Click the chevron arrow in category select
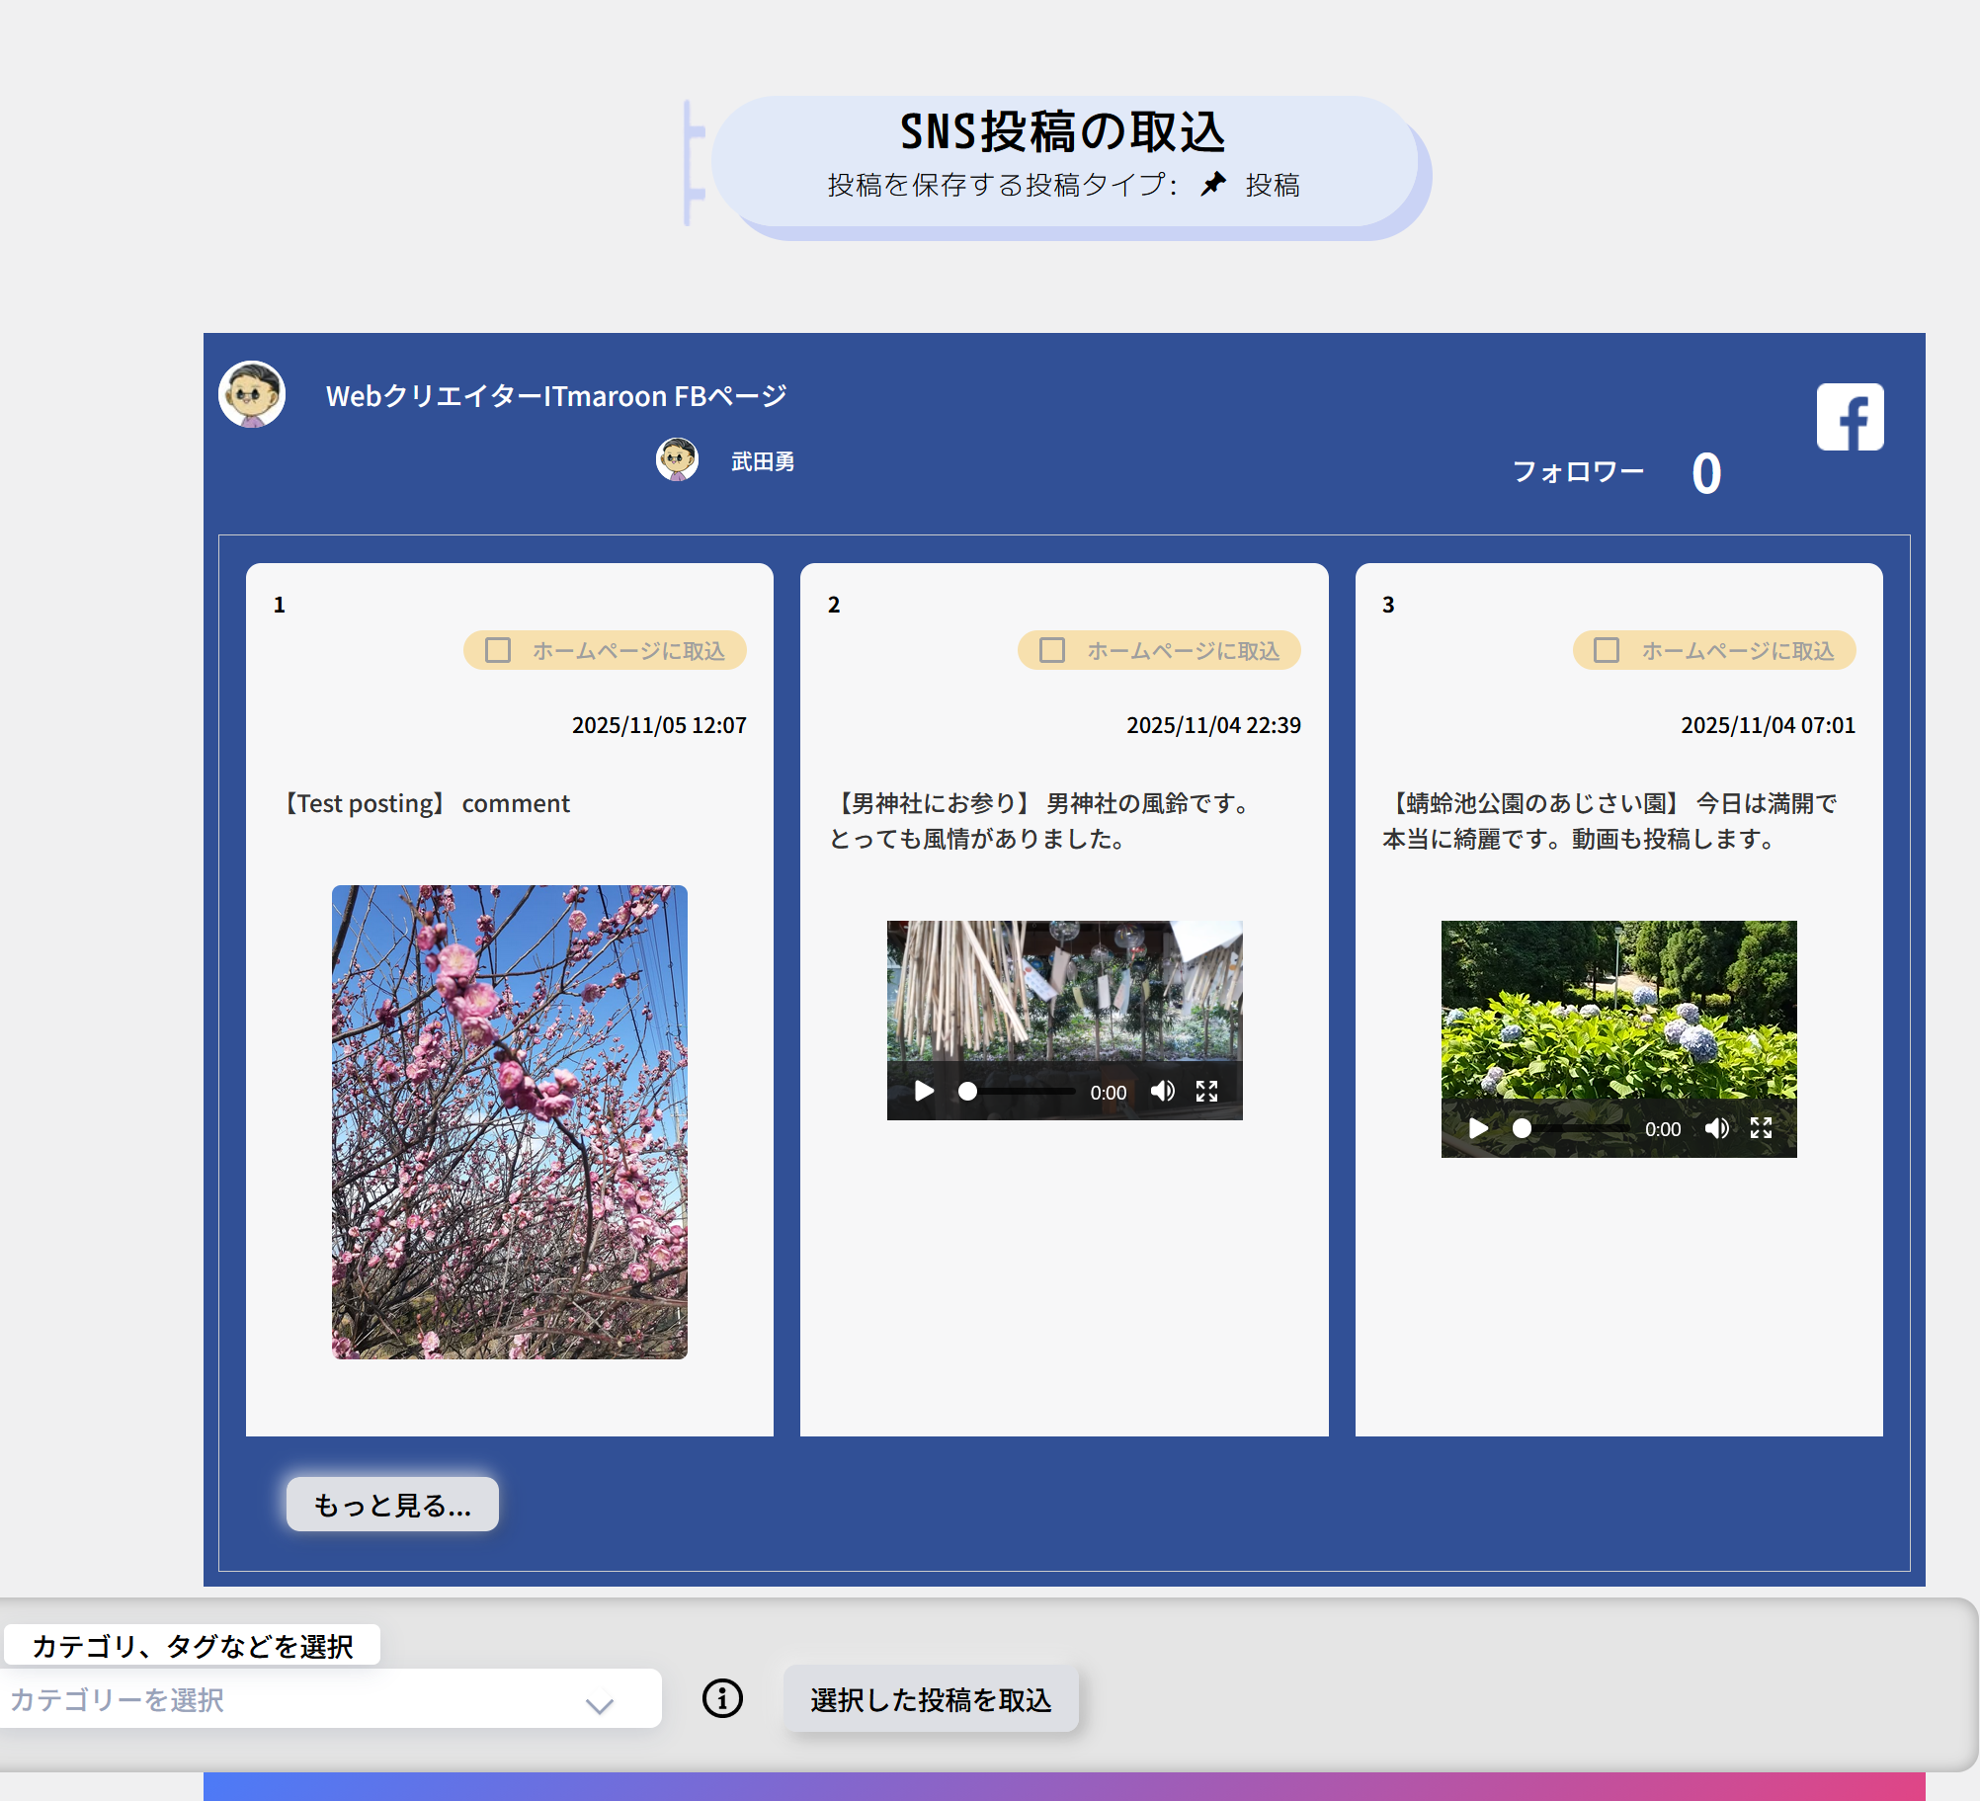 click(x=600, y=1705)
